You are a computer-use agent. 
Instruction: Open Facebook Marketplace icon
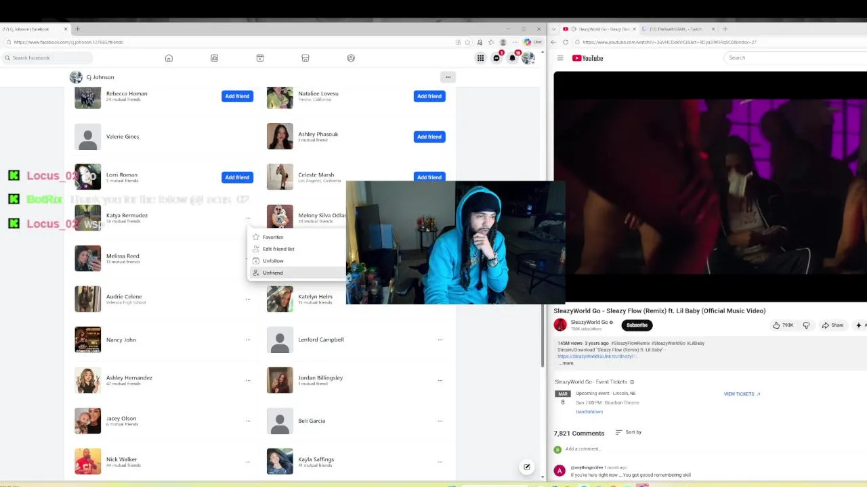click(x=305, y=58)
